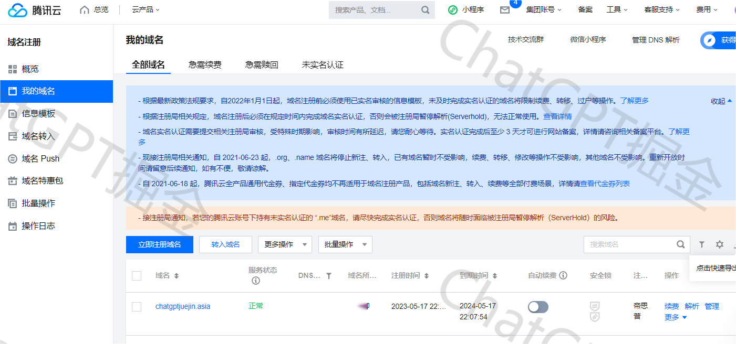Open table settings with the gear icon
Screen dimensions: 736x344
[x=720, y=244]
